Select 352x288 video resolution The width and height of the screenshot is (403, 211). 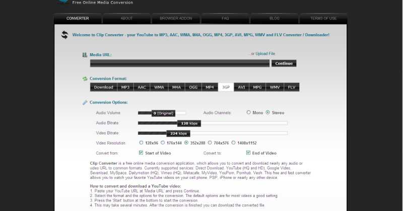pyautogui.click(x=186, y=143)
